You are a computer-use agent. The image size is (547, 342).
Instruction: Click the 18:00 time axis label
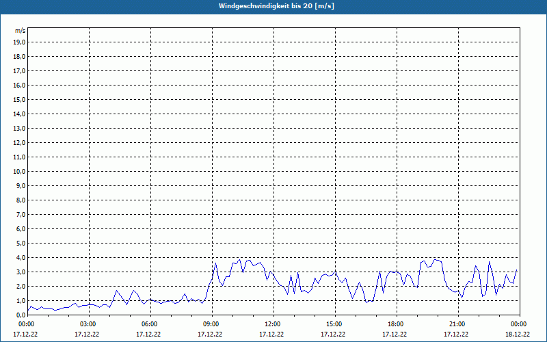(397, 324)
